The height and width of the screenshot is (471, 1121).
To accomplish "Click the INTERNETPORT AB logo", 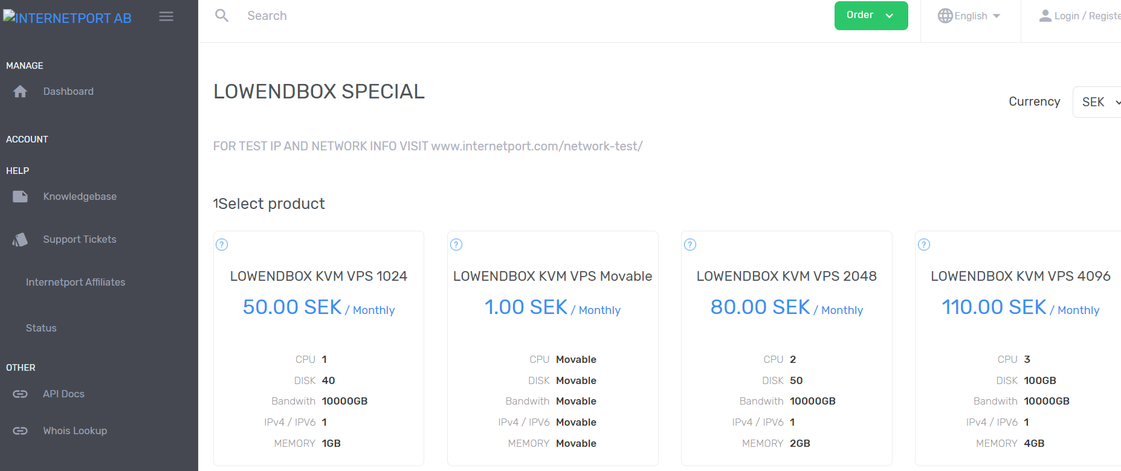I will point(68,18).
